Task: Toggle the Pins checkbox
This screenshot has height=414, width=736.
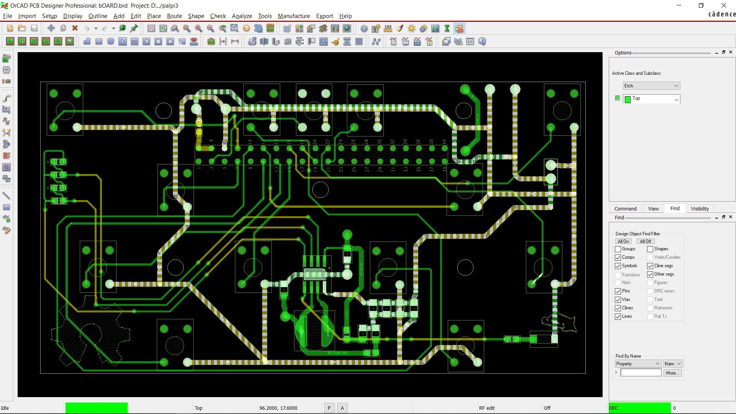Action: coord(618,291)
